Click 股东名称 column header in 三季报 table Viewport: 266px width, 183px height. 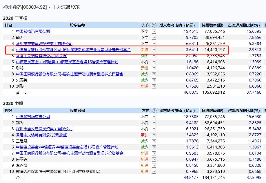coord(77,25)
